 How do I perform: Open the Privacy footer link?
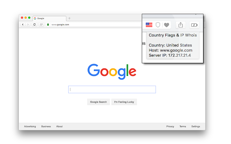click(170, 126)
